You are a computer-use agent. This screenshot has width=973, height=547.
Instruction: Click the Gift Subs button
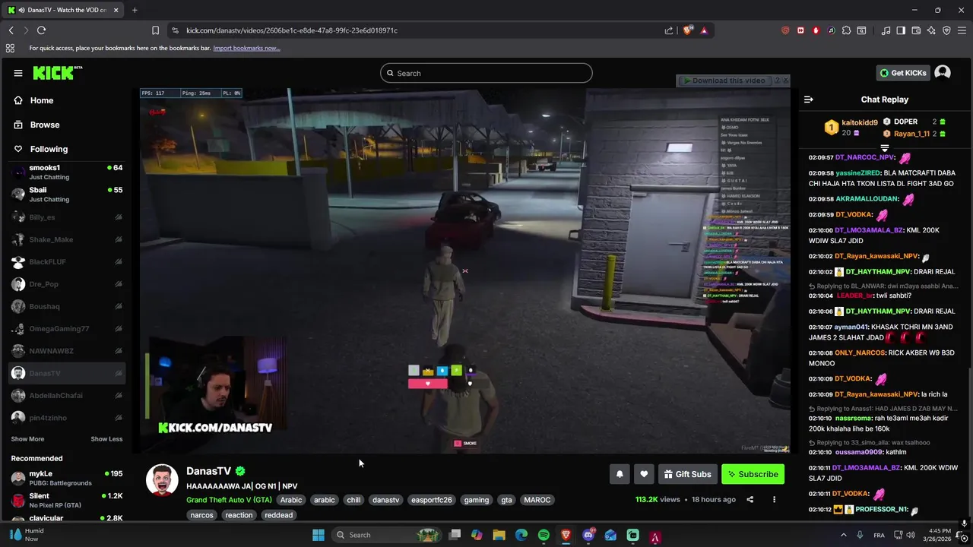point(688,474)
